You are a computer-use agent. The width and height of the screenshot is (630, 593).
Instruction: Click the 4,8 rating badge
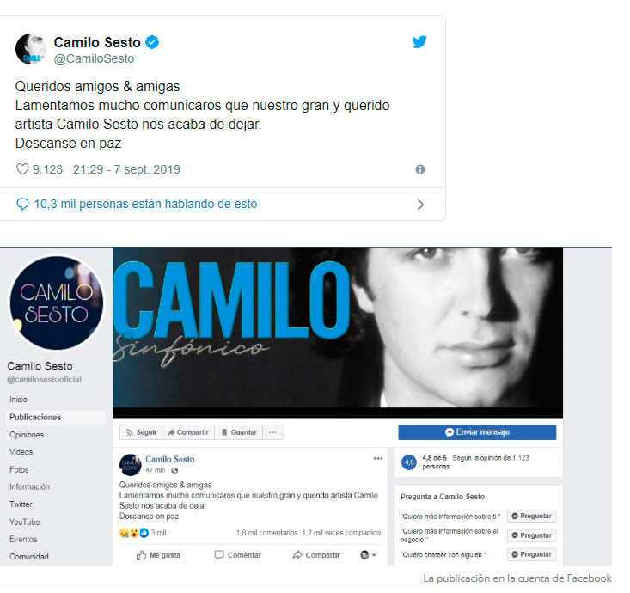point(409,462)
